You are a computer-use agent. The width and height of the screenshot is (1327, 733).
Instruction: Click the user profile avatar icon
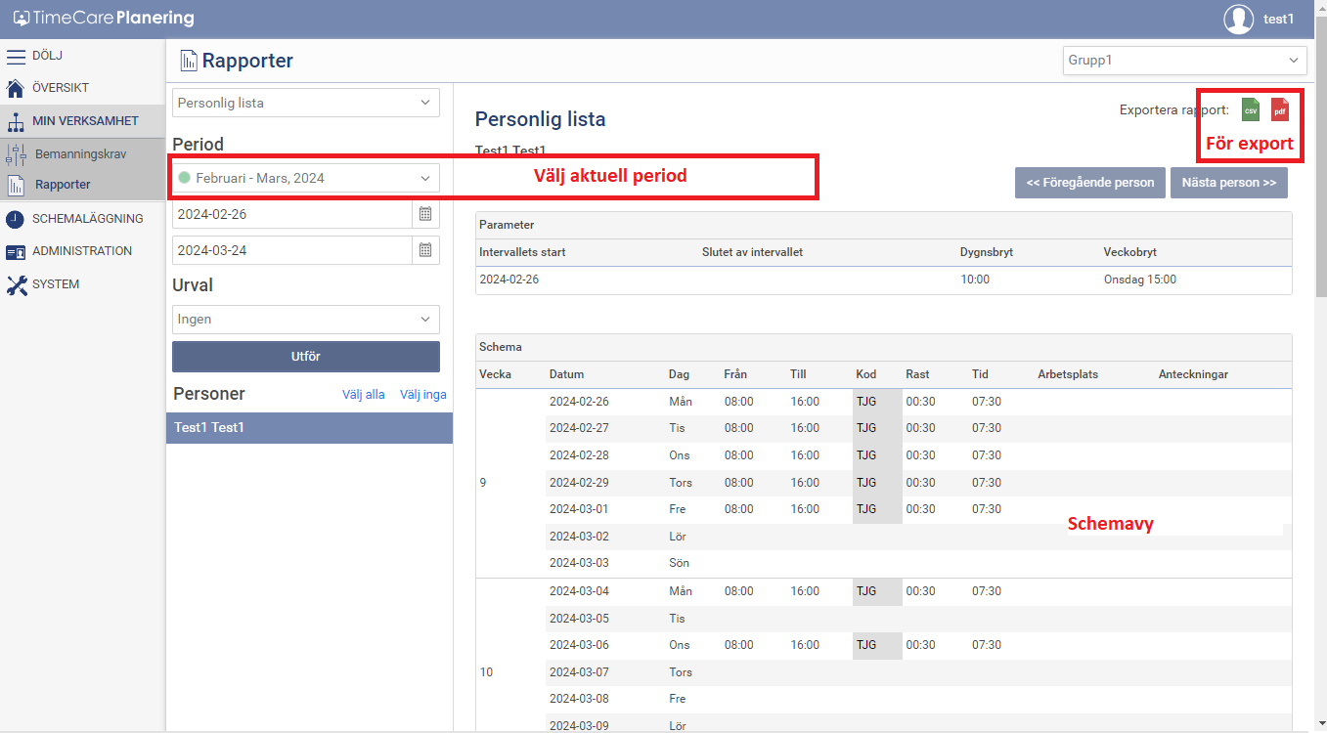1239,20
